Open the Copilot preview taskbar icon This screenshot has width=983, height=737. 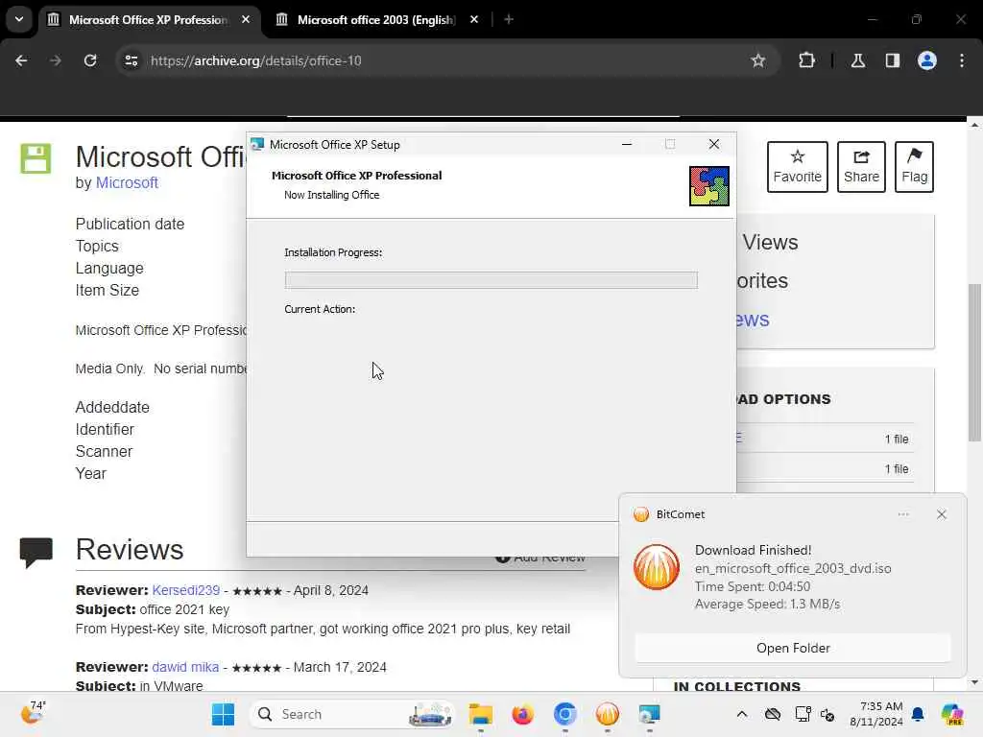click(x=952, y=714)
